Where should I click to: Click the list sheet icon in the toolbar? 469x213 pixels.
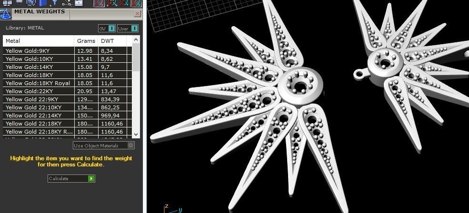[79, 3]
